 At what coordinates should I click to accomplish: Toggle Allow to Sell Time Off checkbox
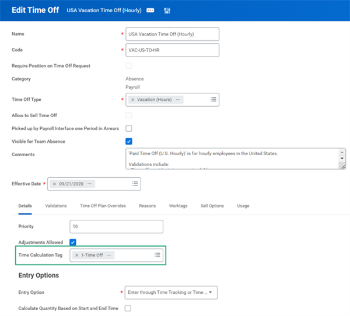[x=129, y=115]
